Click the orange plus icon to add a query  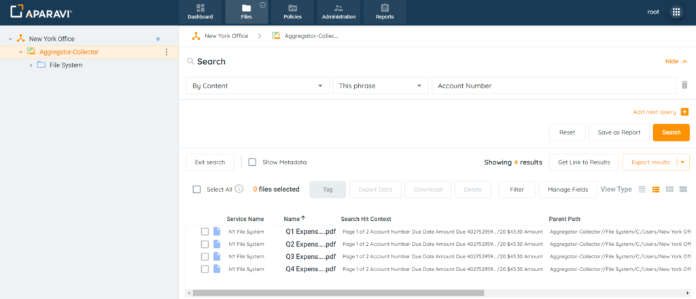coord(684,112)
